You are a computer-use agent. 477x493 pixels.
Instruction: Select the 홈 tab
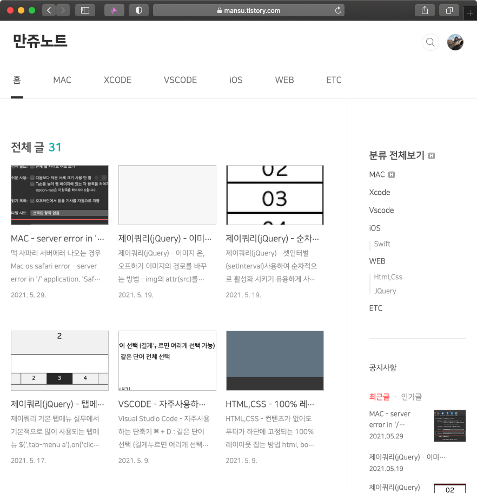[17, 80]
